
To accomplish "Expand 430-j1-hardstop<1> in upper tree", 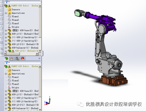I will (6, 37).
